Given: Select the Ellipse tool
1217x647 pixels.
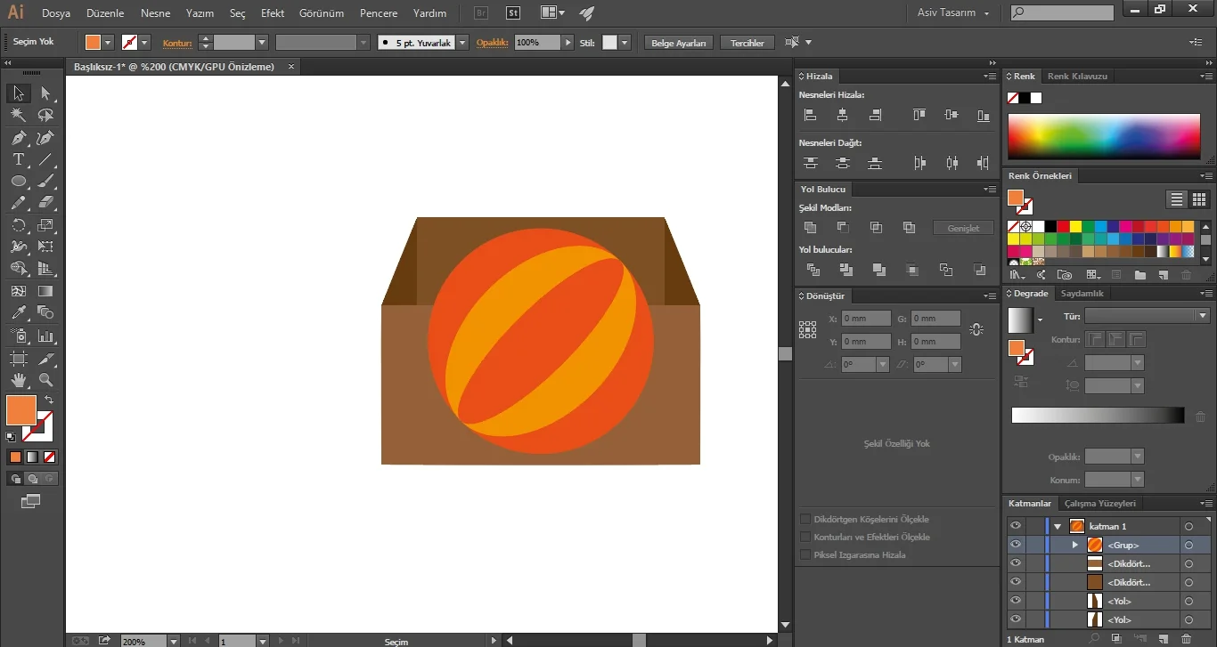Looking at the screenshot, I should (18, 181).
